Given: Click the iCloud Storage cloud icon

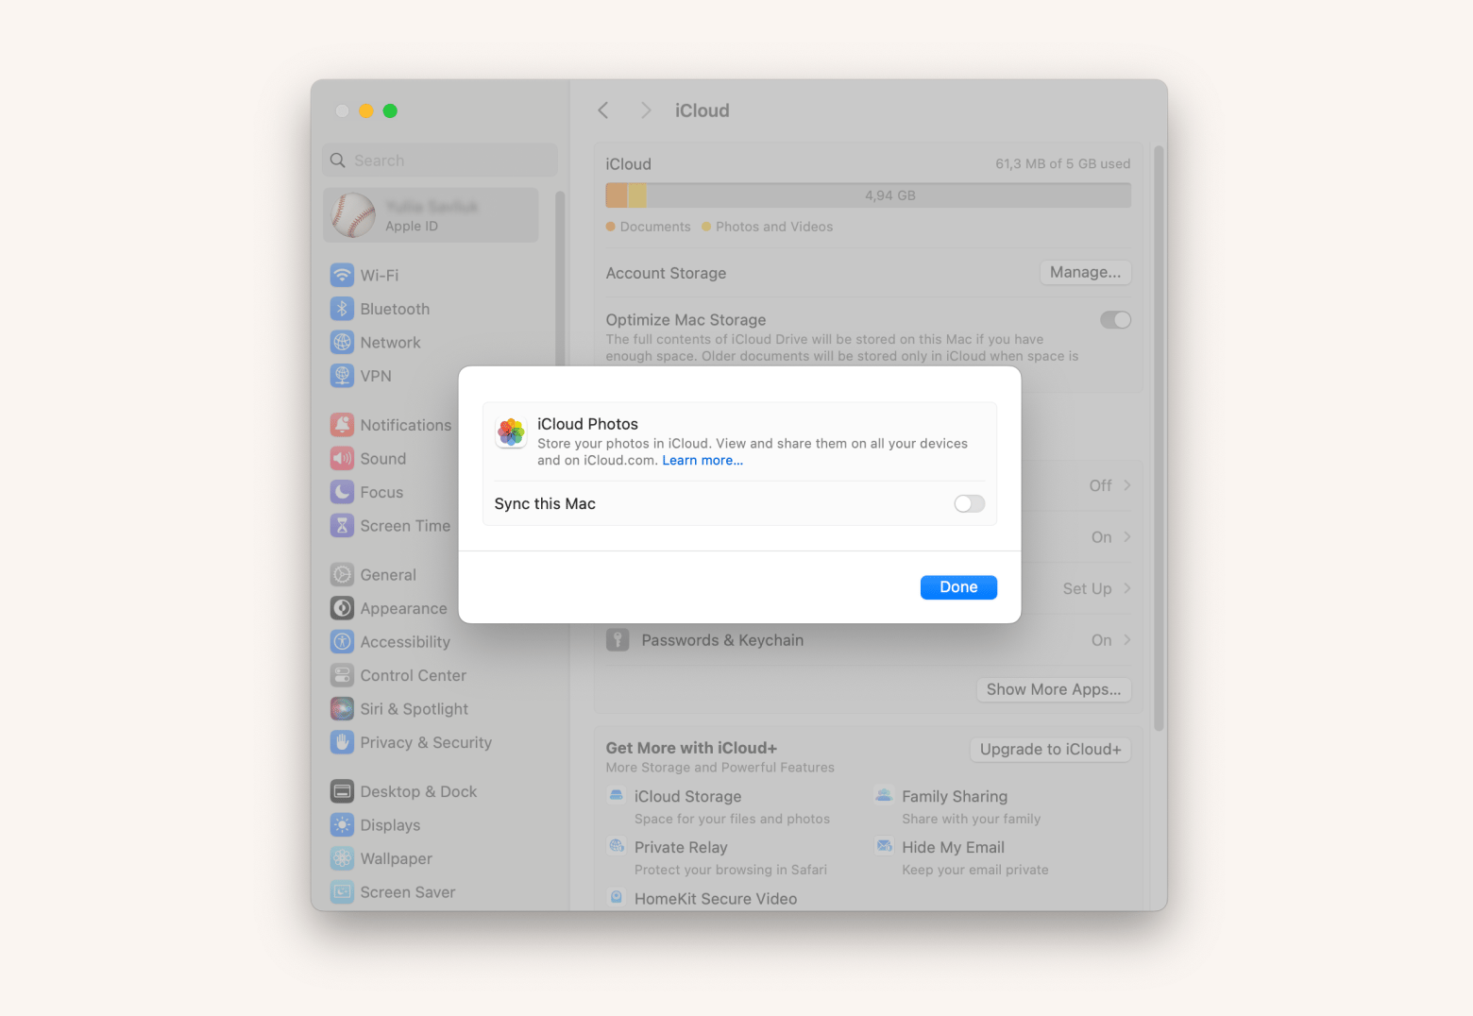Looking at the screenshot, I should (617, 795).
